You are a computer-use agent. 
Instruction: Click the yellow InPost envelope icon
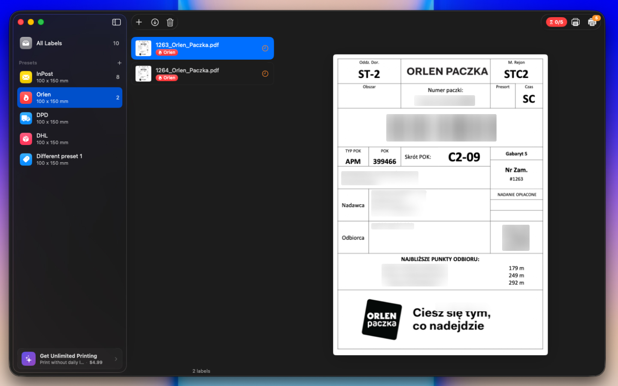(x=26, y=77)
